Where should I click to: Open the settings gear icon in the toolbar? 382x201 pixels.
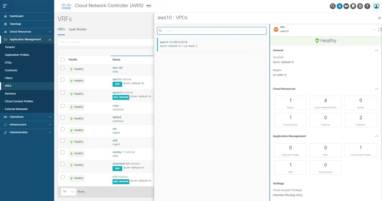point(360,6)
